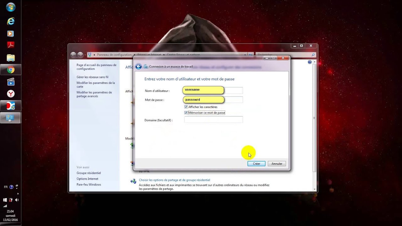Open recent pages dropdown beside navigation arrows
The width and height of the screenshot is (402, 226).
[x=85, y=55]
